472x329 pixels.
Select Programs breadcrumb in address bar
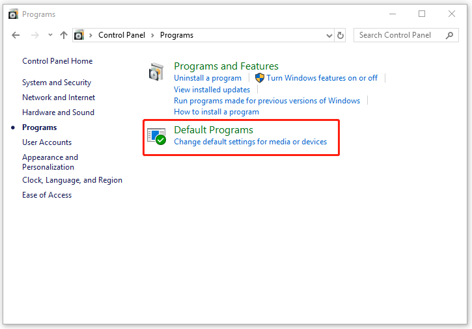(176, 35)
